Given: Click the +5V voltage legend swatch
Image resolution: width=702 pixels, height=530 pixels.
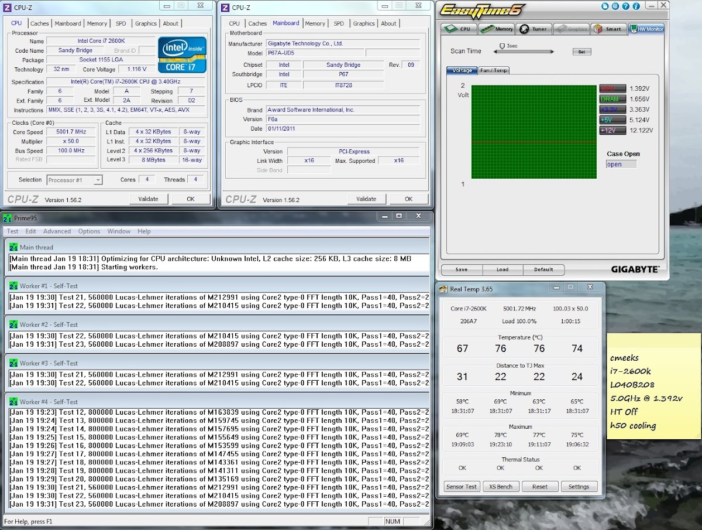Looking at the screenshot, I should (x=612, y=120).
